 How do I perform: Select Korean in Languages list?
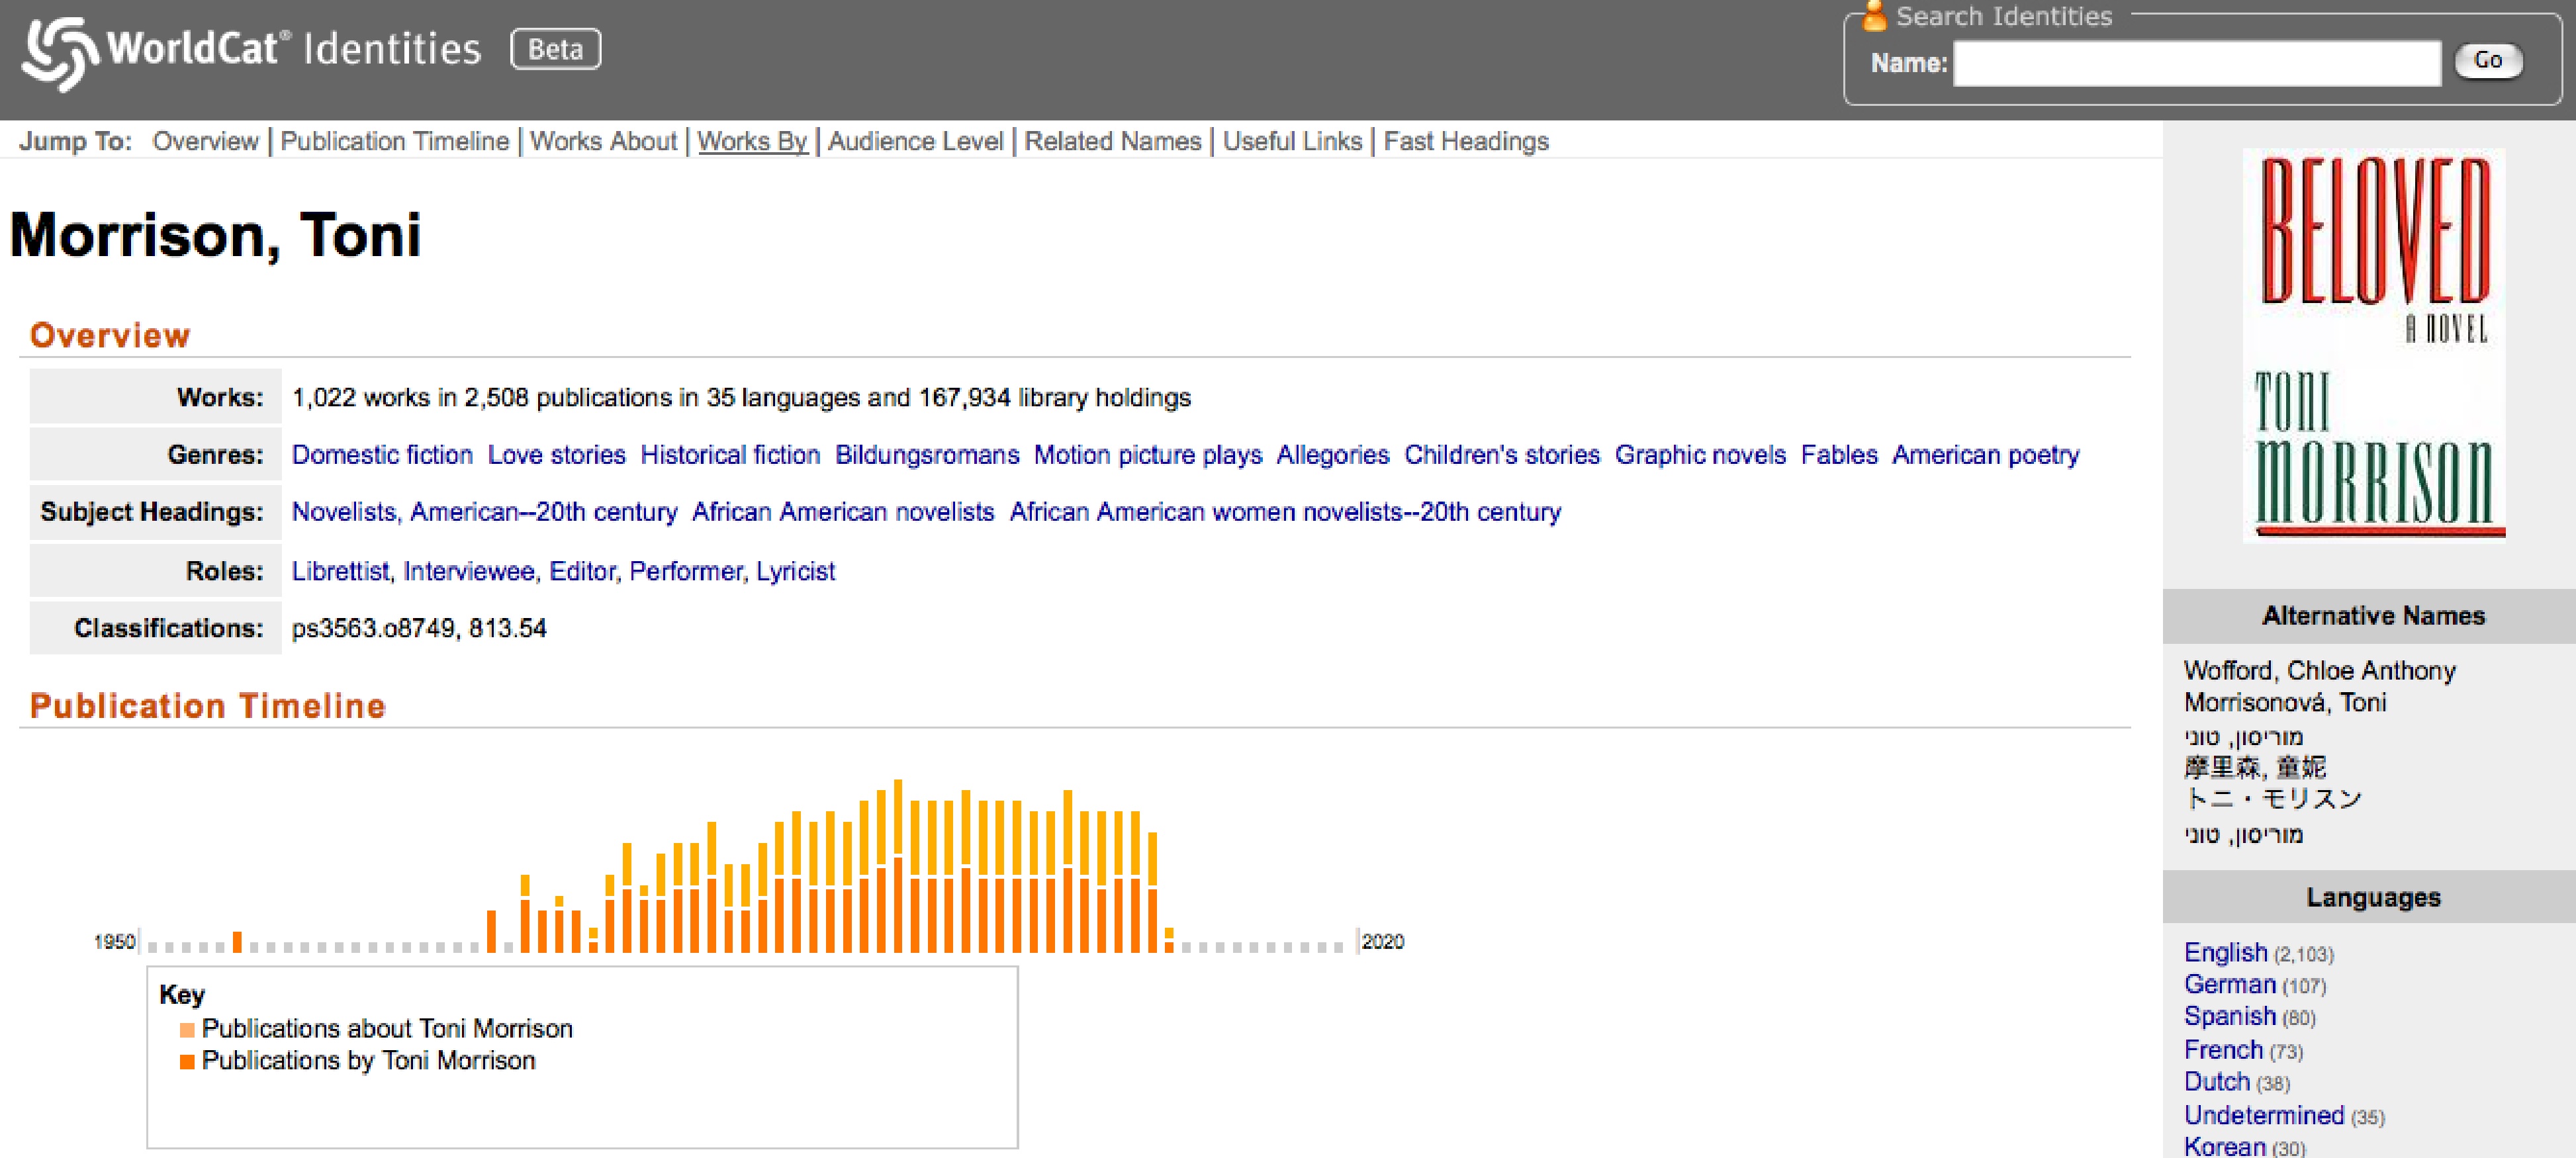tap(2224, 1146)
